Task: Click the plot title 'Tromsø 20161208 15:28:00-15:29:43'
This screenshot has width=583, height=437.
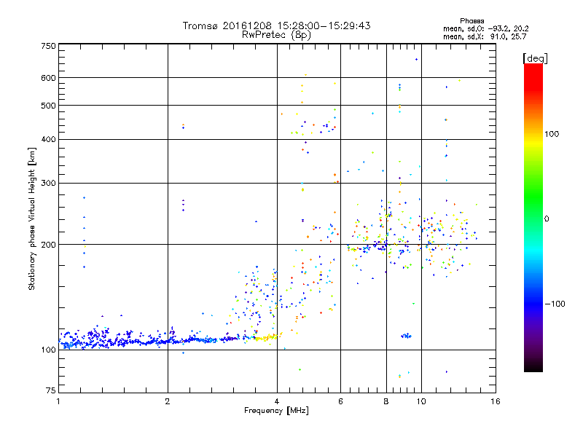Action: click(x=276, y=25)
